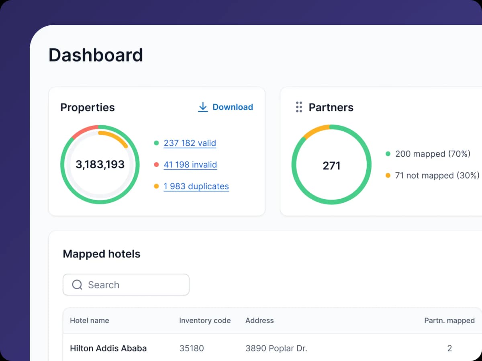Image resolution: width=482 pixels, height=361 pixels.
Task: Click the Partn. mapped column header
Action: pyautogui.click(x=449, y=320)
